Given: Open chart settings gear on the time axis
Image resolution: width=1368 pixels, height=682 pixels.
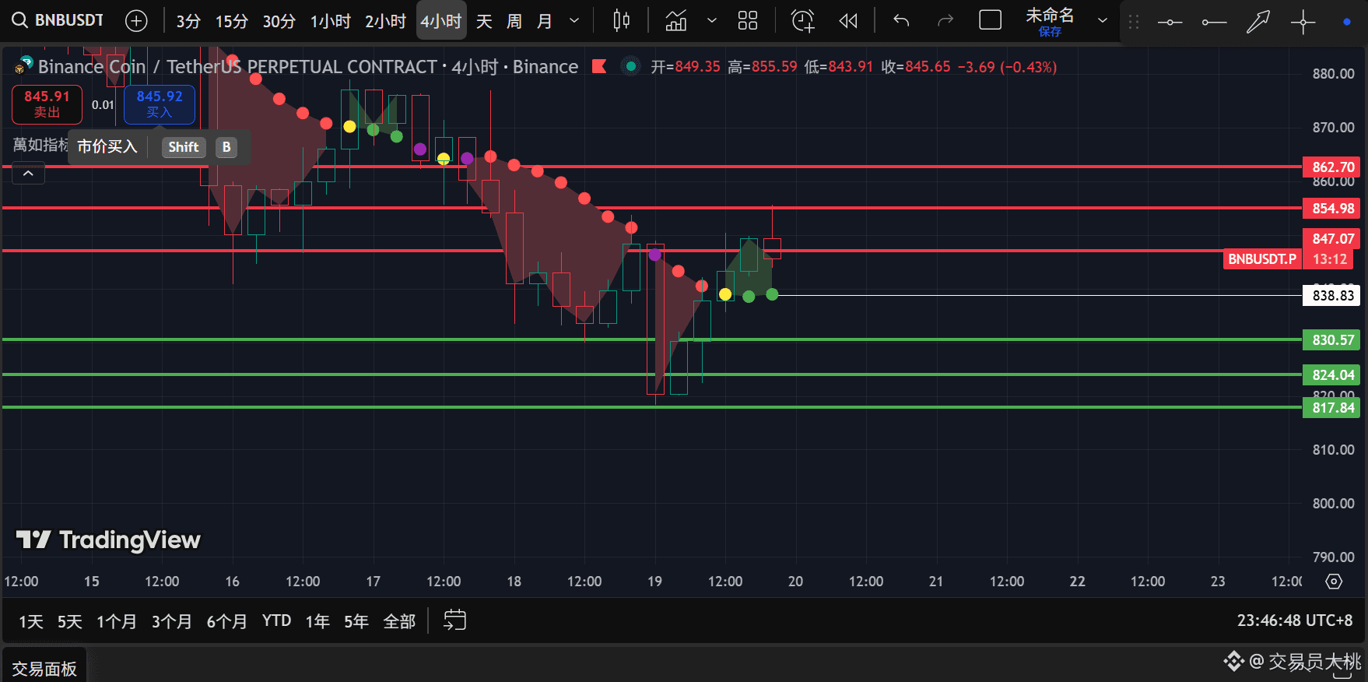Looking at the screenshot, I should [x=1334, y=582].
